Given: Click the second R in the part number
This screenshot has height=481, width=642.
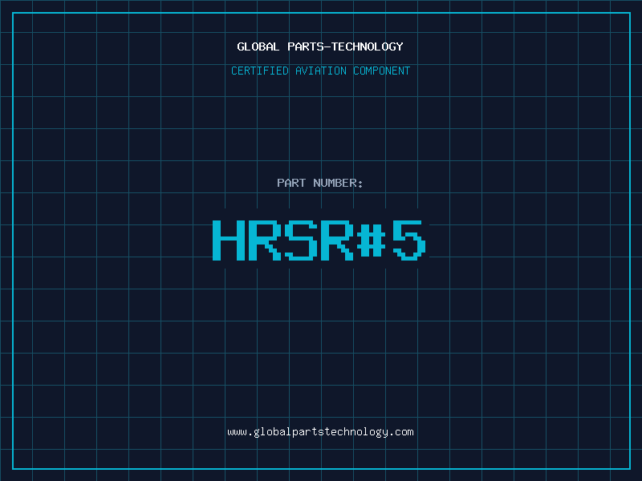Looking at the screenshot, I should [x=337, y=240].
